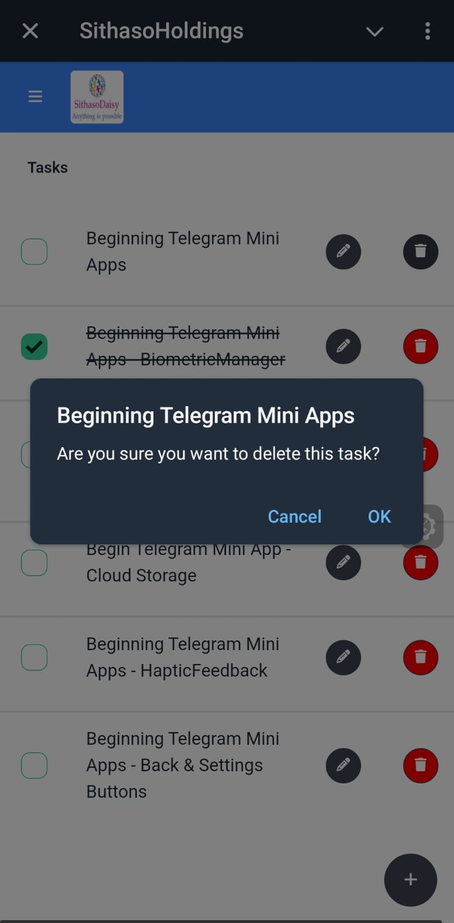
Task: Open the three-dot overflow menu
Action: (x=427, y=31)
